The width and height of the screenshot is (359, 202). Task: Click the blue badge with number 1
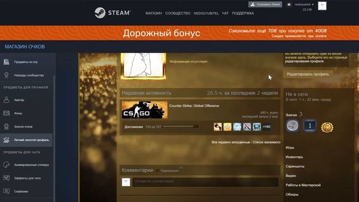[310, 126]
